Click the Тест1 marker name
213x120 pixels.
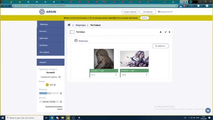point(93,75)
